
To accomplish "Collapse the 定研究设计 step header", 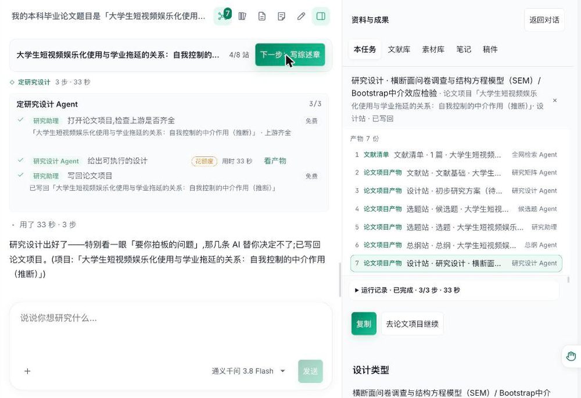I will 51,83.
